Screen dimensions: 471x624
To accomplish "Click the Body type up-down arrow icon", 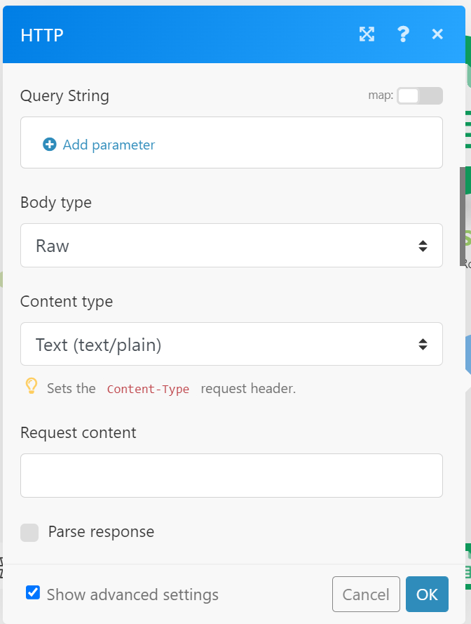I will point(423,246).
